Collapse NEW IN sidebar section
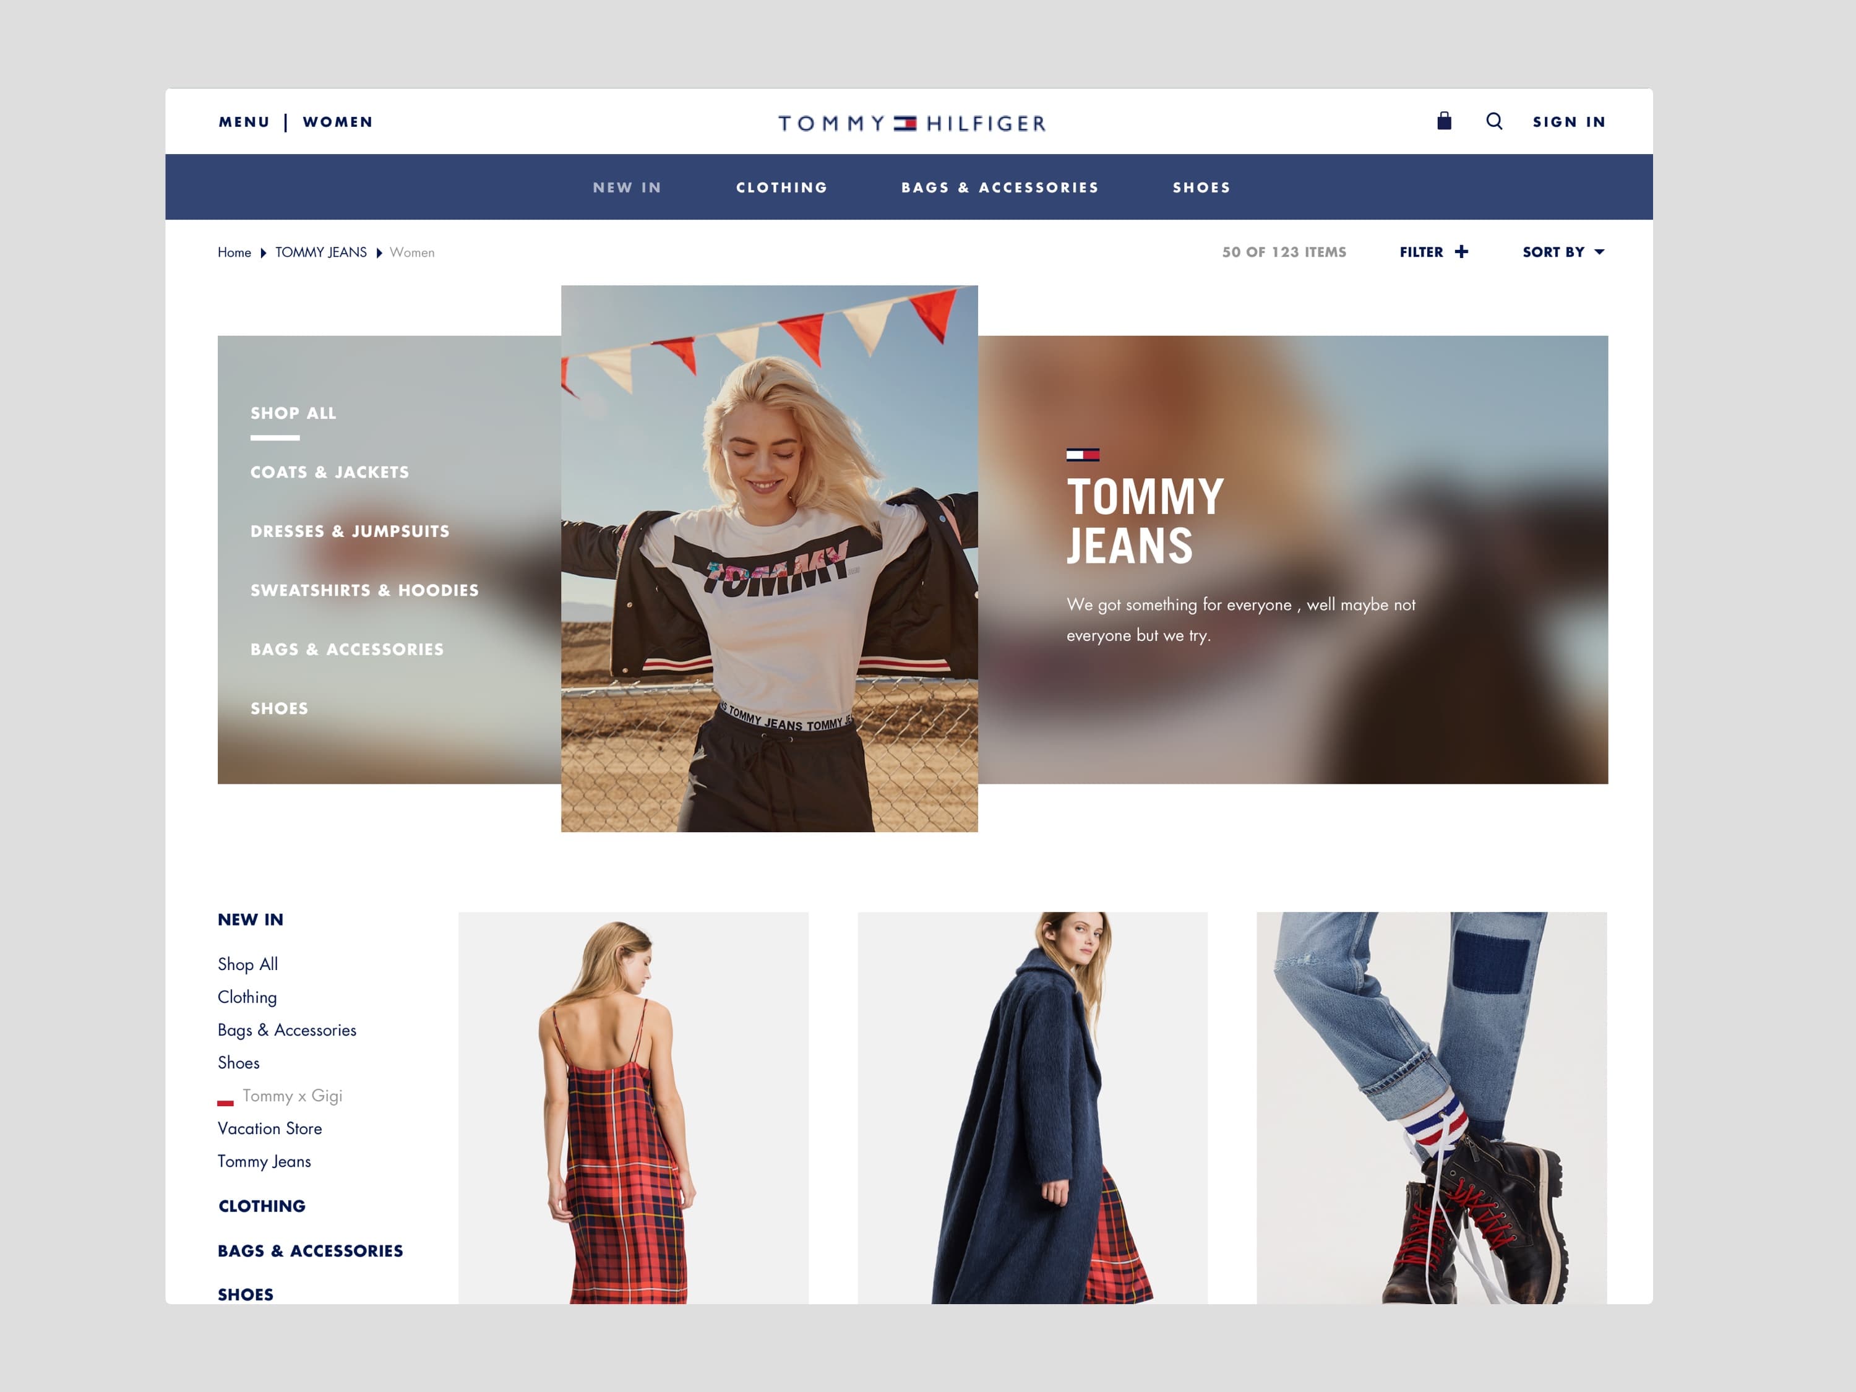The height and width of the screenshot is (1392, 1856). [250, 919]
